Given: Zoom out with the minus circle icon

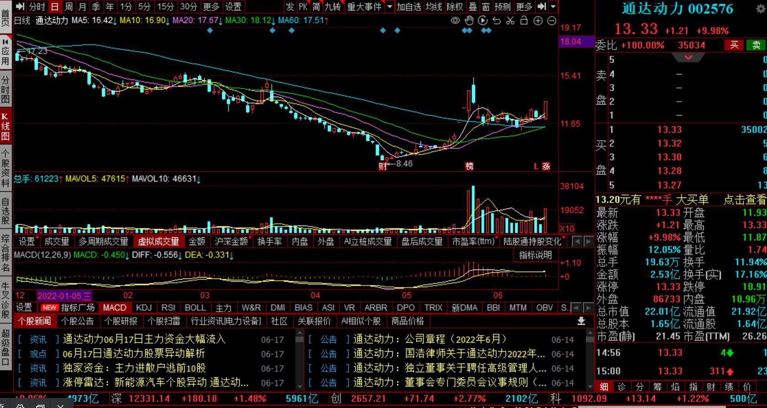Looking at the screenshot, I should click(x=552, y=21).
